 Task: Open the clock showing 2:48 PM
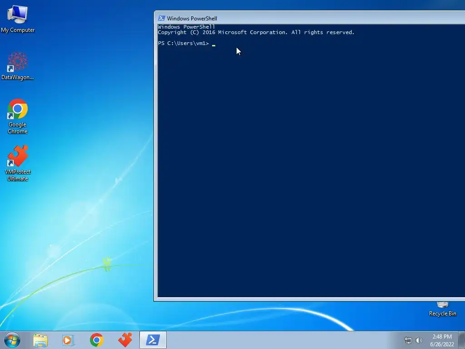(x=442, y=340)
